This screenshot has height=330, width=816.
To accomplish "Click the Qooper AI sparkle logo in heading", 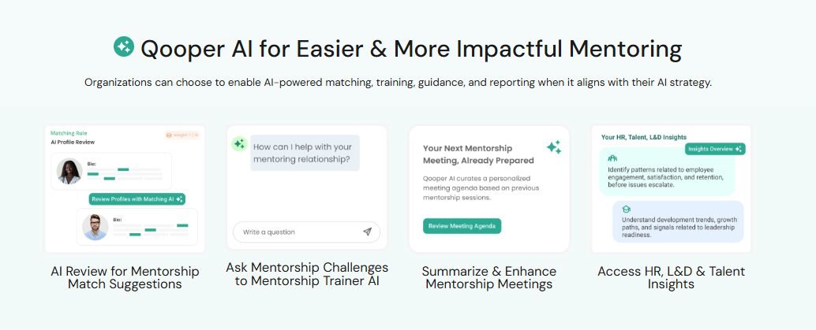I will 124,48.
